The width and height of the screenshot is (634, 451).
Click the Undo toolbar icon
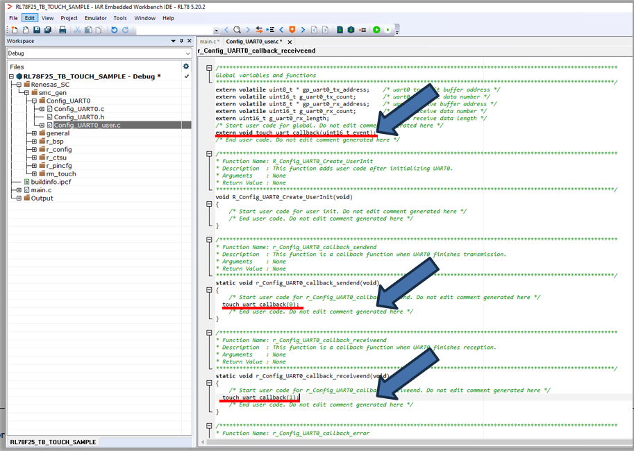tap(115, 30)
